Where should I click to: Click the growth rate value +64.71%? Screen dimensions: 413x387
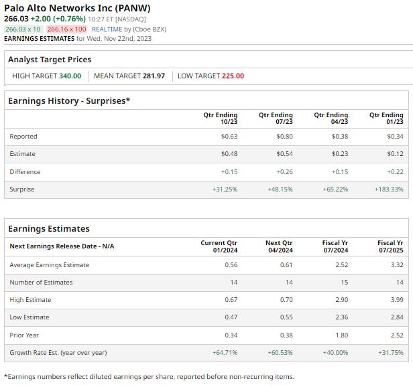(x=225, y=353)
